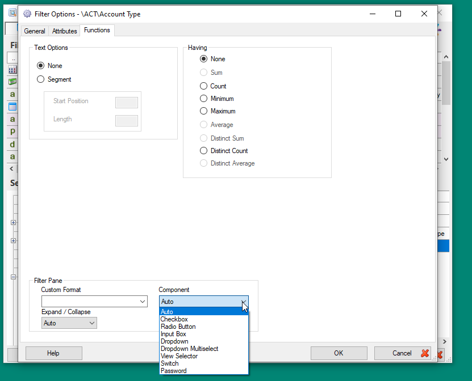Toggle the Component combo box arrow
472x381 pixels.
coord(244,302)
